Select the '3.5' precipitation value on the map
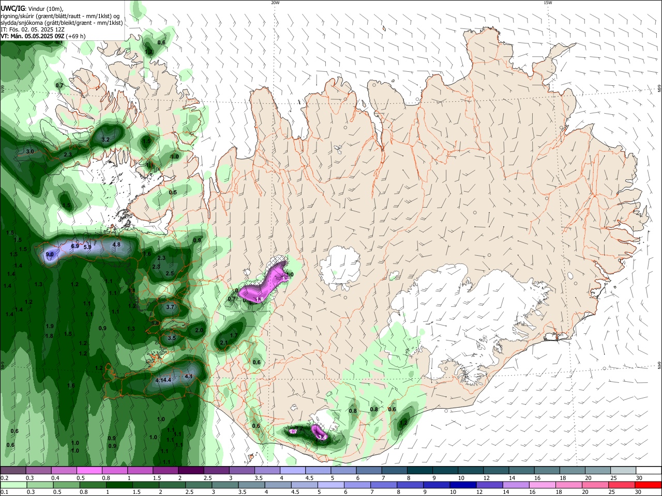This screenshot has width=662, height=496. [172, 338]
